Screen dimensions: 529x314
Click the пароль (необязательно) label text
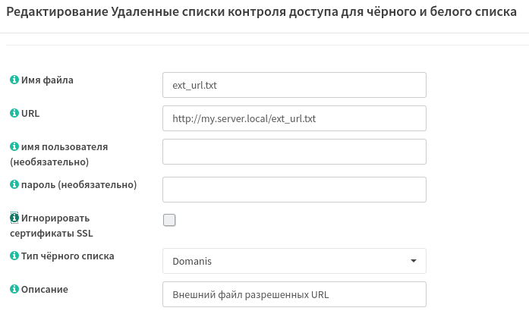point(79,185)
